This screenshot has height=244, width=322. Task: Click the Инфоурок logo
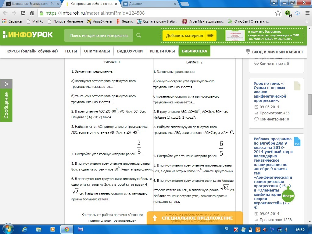click(28, 34)
